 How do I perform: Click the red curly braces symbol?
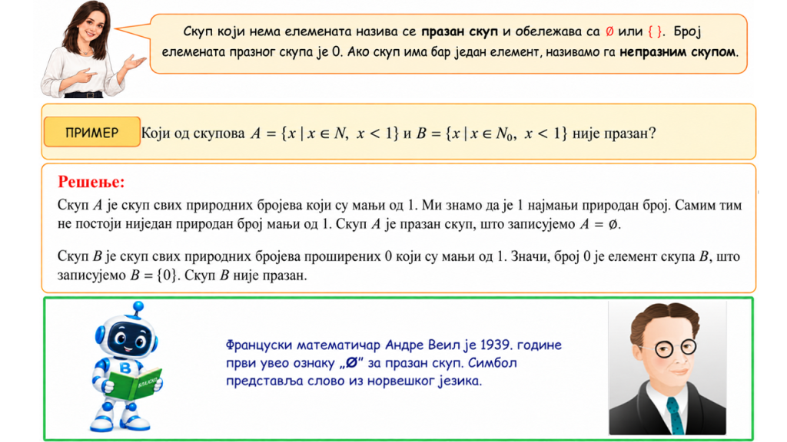pos(655,31)
